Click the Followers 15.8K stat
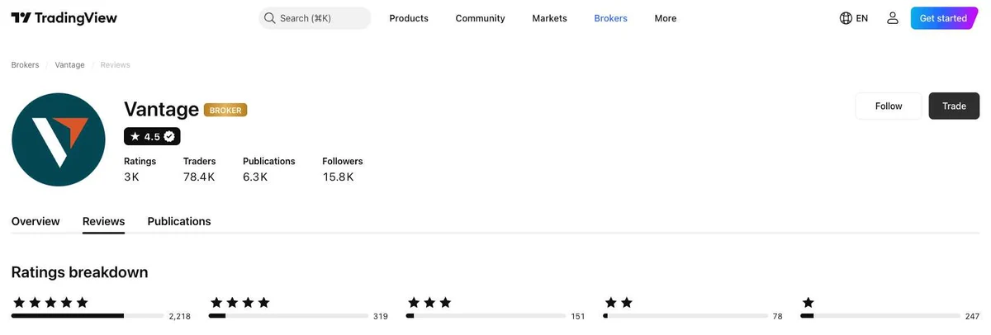The width and height of the screenshot is (991, 335). 342,169
